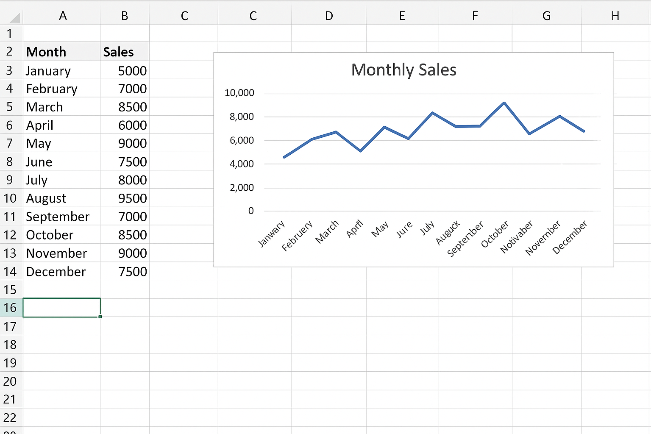Click December's sales value 7500
651x434 pixels.
click(x=125, y=271)
